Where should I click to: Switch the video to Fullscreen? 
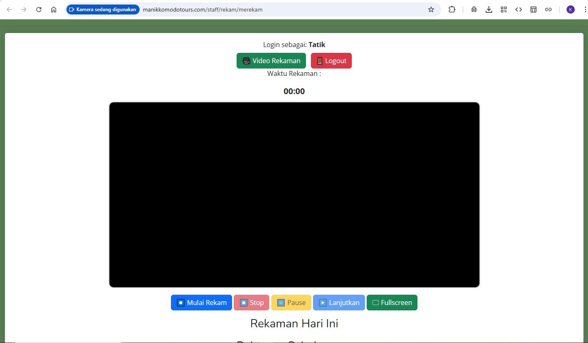[392, 303]
